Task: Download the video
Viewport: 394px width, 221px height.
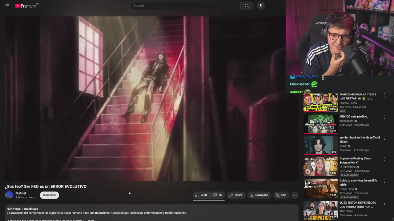Action: (x=259, y=195)
